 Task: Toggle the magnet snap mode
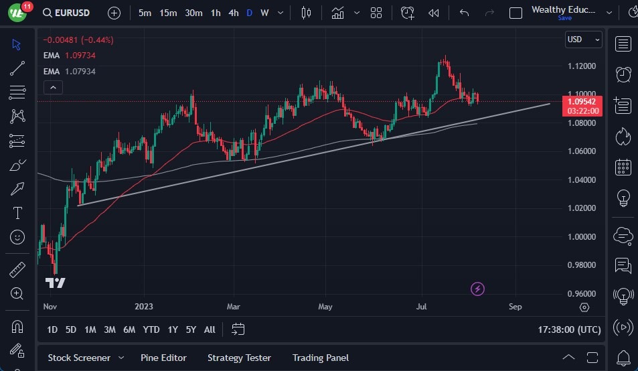[x=17, y=327]
